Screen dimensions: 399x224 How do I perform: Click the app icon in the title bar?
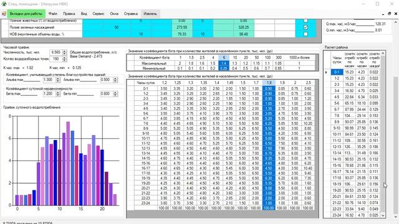[x=4, y=4]
